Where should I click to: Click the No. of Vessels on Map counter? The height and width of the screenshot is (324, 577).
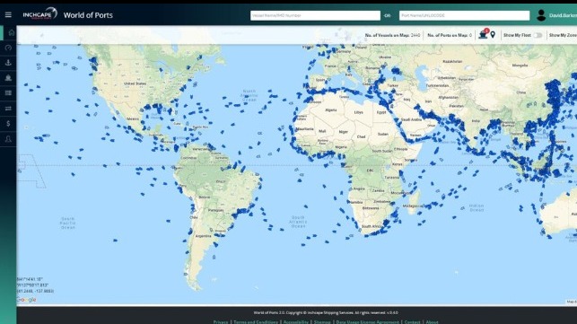(392, 35)
